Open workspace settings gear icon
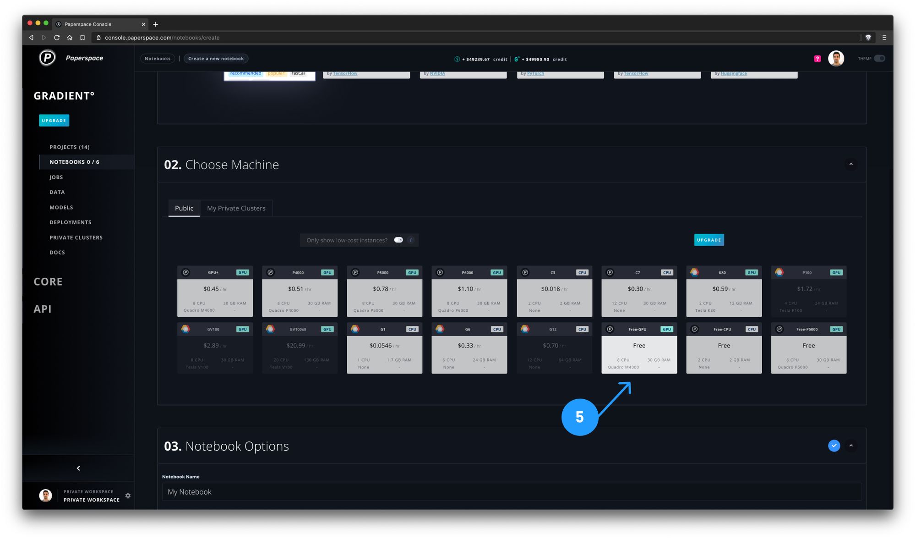Viewport: 916px width, 540px height. (x=128, y=496)
